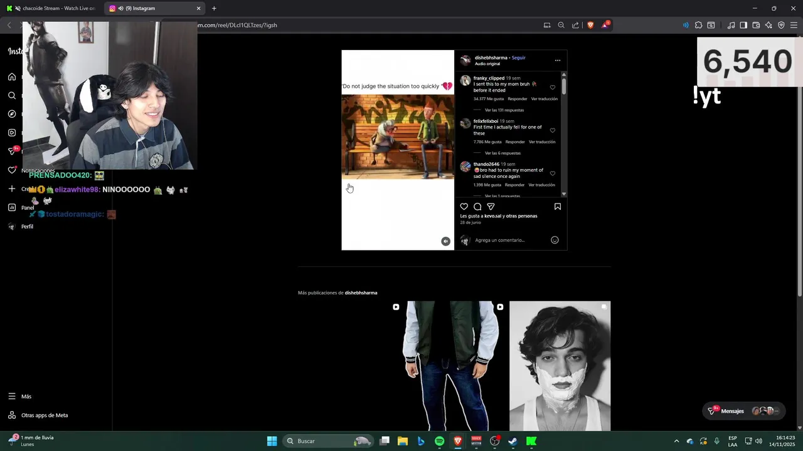803x451 pixels.
Task: Open the Windows Start menu
Action: 272,441
